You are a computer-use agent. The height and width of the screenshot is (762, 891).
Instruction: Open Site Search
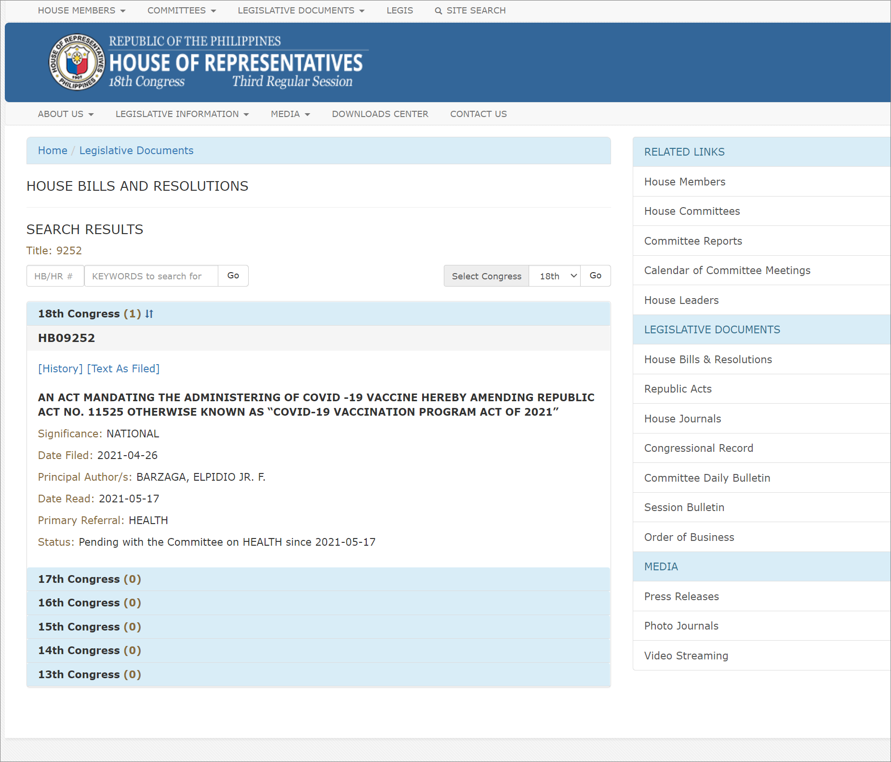tap(470, 11)
